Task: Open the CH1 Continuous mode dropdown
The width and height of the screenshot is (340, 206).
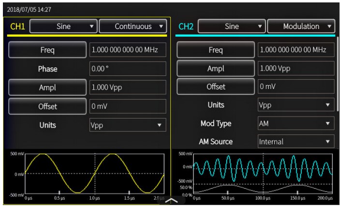Action: (133, 26)
